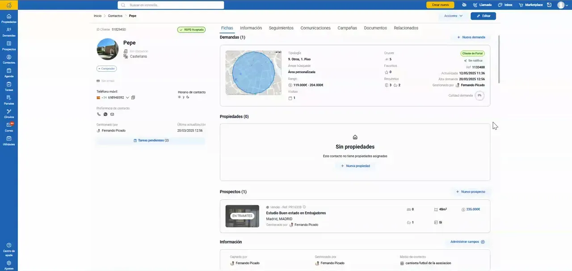Image resolution: width=572 pixels, height=271 pixels.
Task: Switch to the Fichas tab
Action: (x=227, y=28)
